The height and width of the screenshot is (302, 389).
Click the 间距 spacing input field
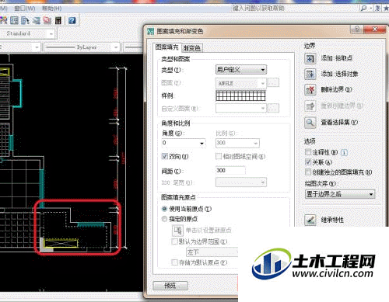pos(230,170)
